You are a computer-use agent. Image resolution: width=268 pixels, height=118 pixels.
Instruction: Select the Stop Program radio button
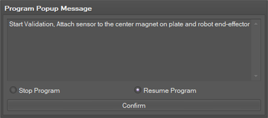tap(13, 90)
